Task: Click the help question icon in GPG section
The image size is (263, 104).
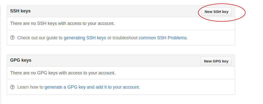Action: point(12,87)
